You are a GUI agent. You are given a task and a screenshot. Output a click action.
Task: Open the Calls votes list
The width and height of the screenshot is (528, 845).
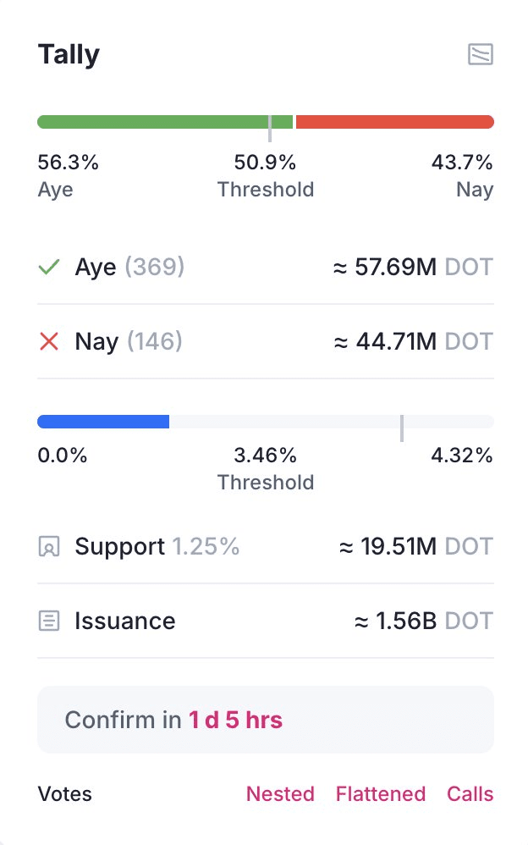(x=470, y=794)
